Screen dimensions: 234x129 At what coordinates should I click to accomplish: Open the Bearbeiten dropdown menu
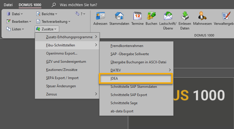19,22
